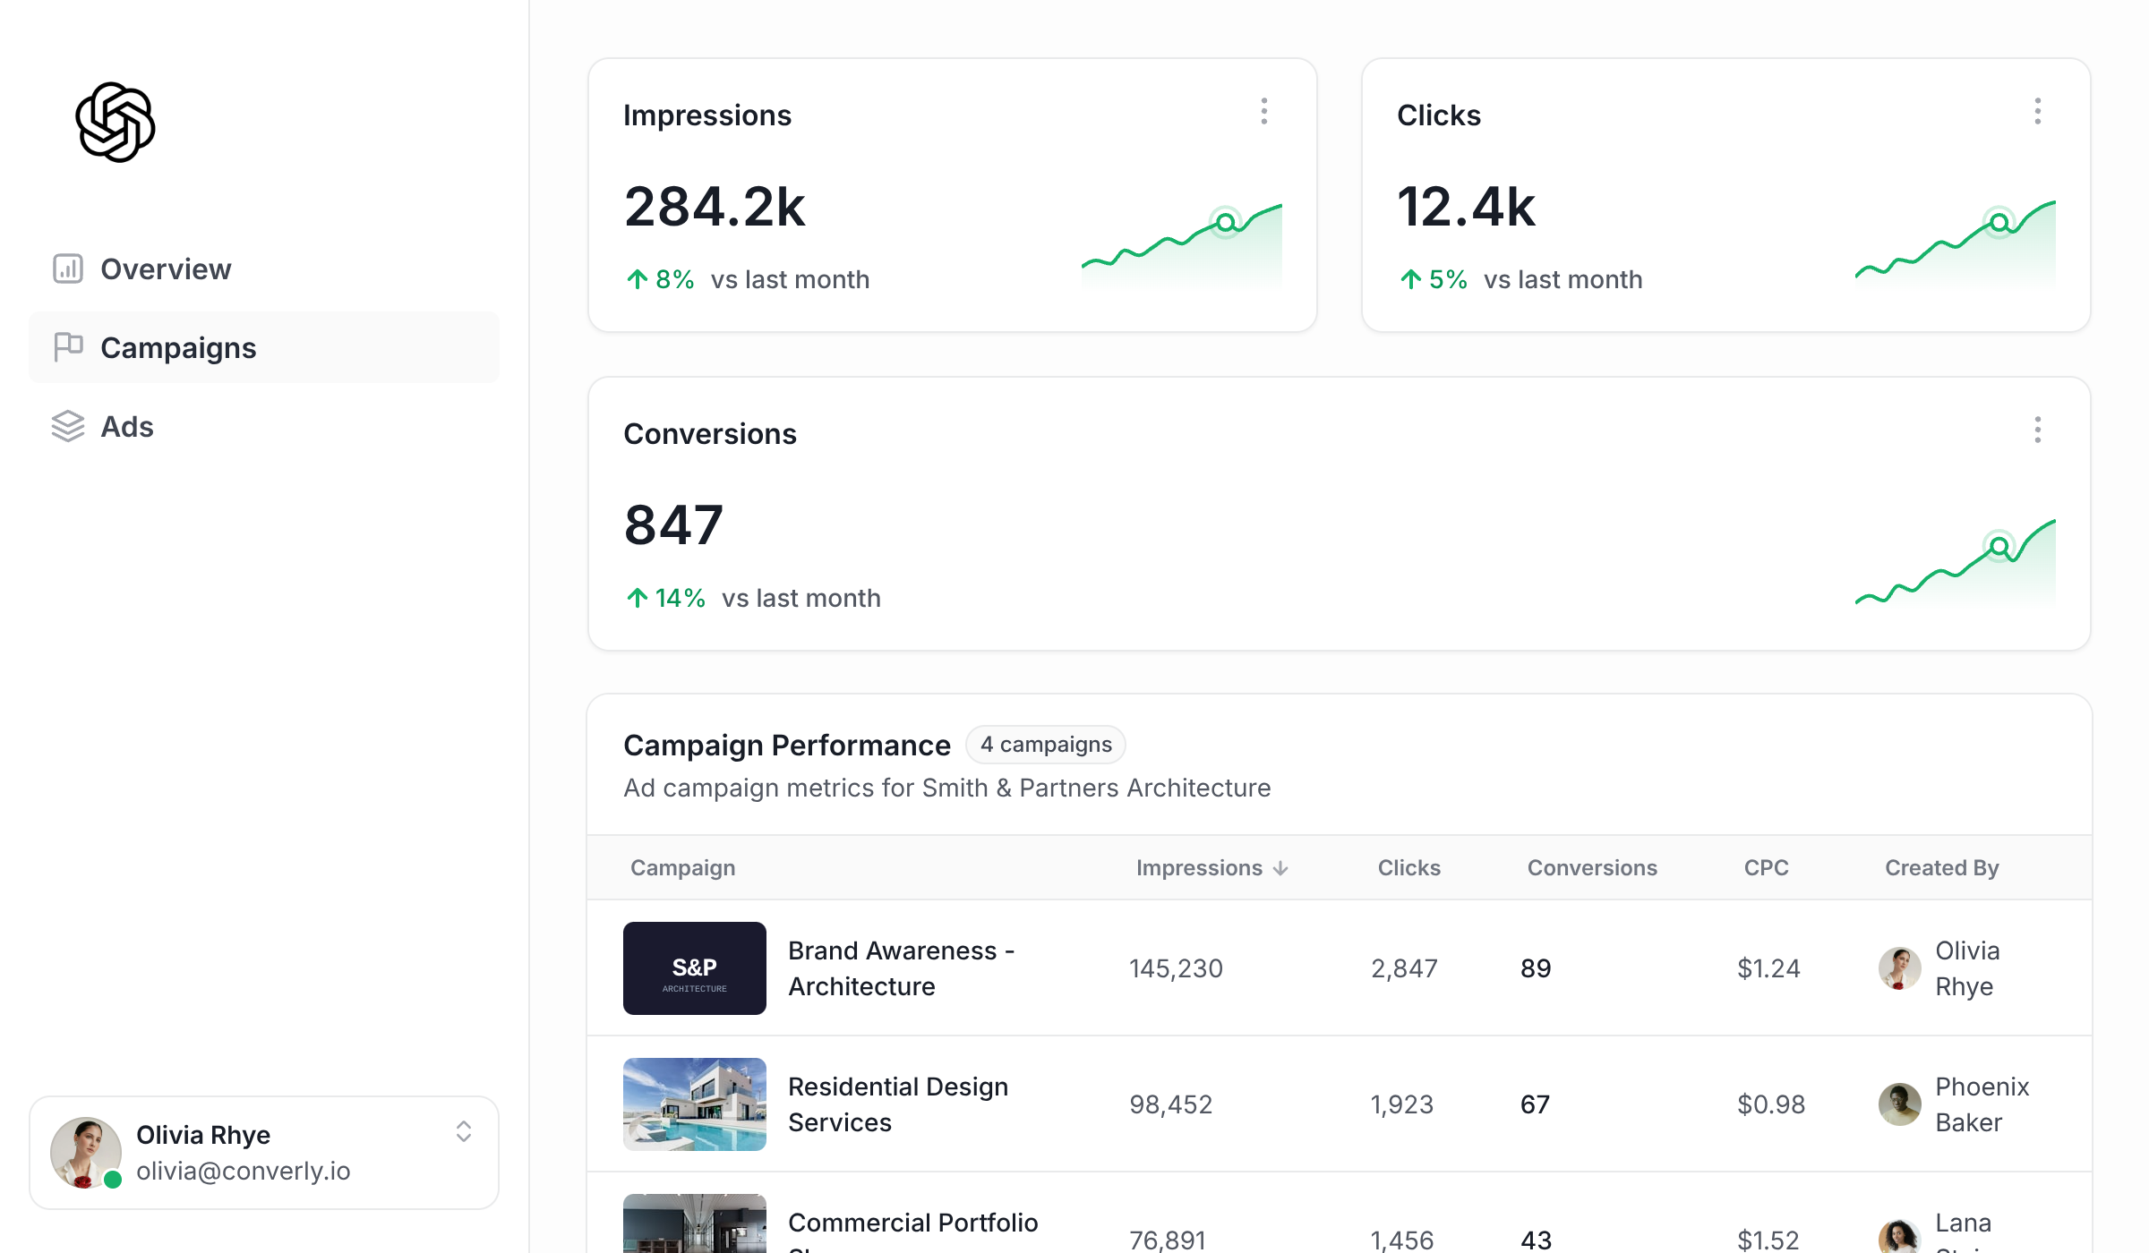Sort table by CPC column
The height and width of the screenshot is (1253, 2149).
coord(1766,867)
